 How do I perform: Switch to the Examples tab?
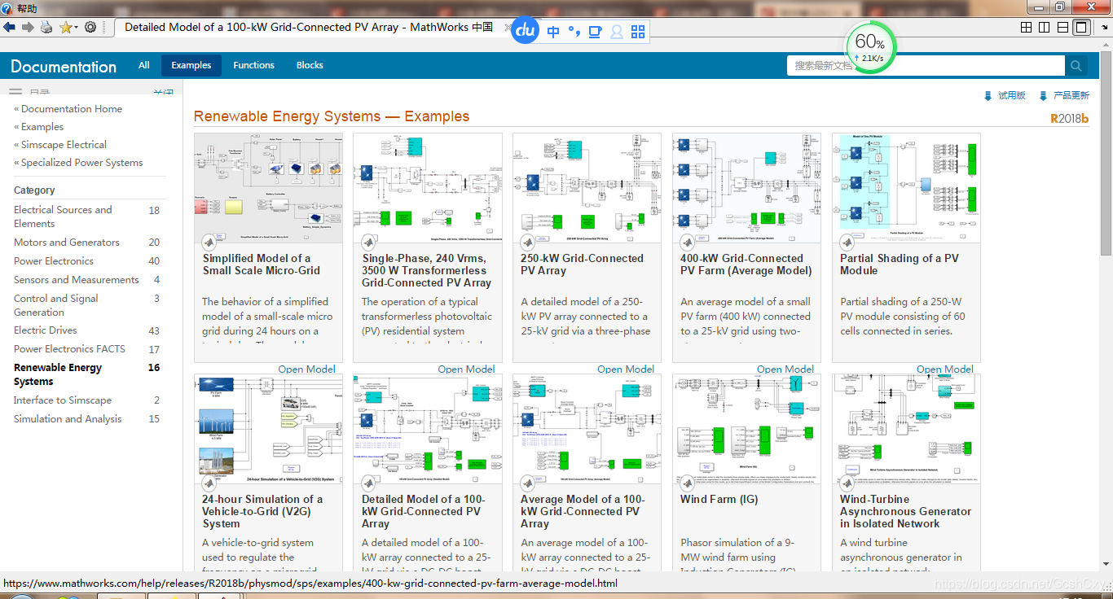191,65
